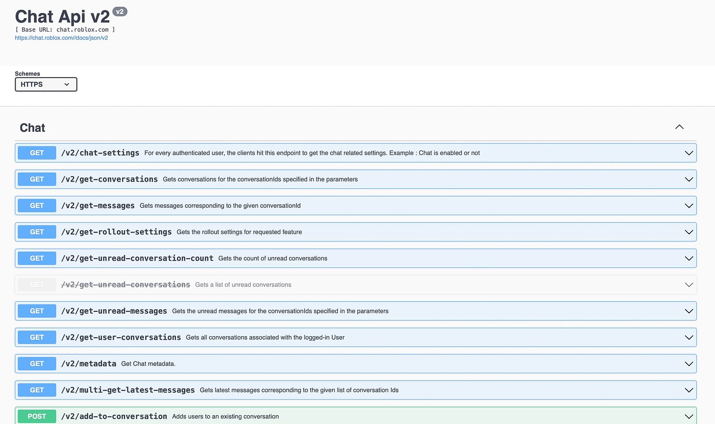The height and width of the screenshot is (424, 715).
Task: Click the GET badge for /v2/get-unread-messages
Action: (37, 311)
